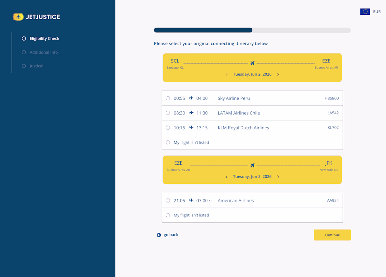
Task: Click the go back arrow icon
Action: (x=159, y=235)
